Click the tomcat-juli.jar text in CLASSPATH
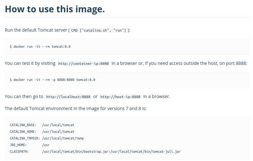Screen dimensions: 253x161 click(x=166, y=152)
